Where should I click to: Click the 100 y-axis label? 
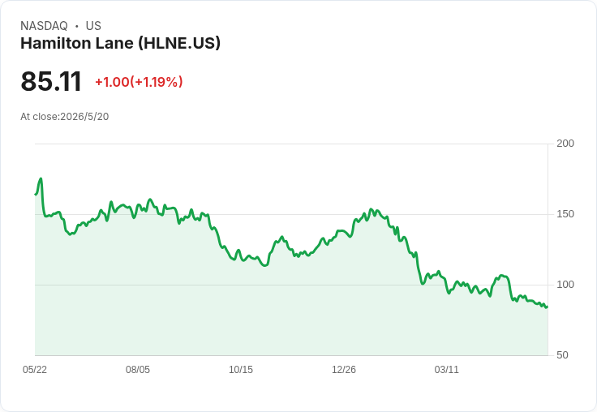point(565,285)
